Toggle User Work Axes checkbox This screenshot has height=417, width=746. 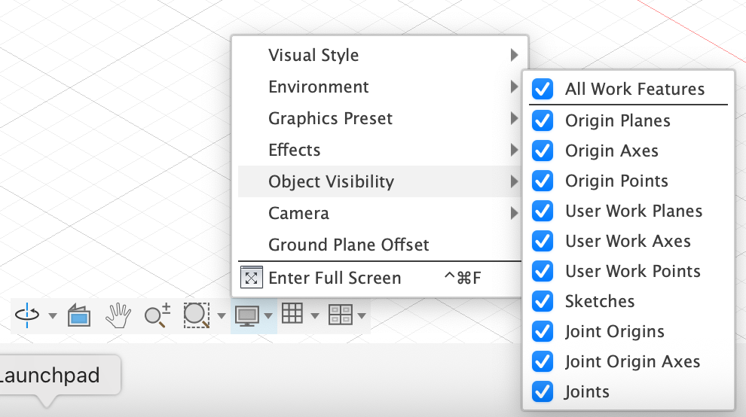543,241
